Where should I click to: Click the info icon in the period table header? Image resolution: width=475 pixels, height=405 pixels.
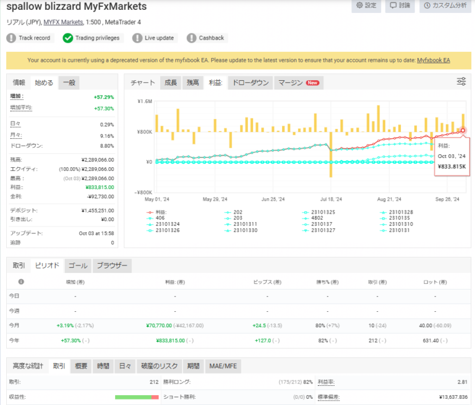point(21,282)
